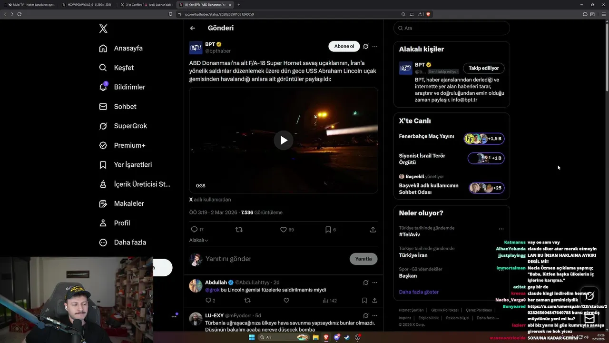This screenshot has height=343, width=609.
Task: Open Keşfet explore search icon
Action: point(103,68)
